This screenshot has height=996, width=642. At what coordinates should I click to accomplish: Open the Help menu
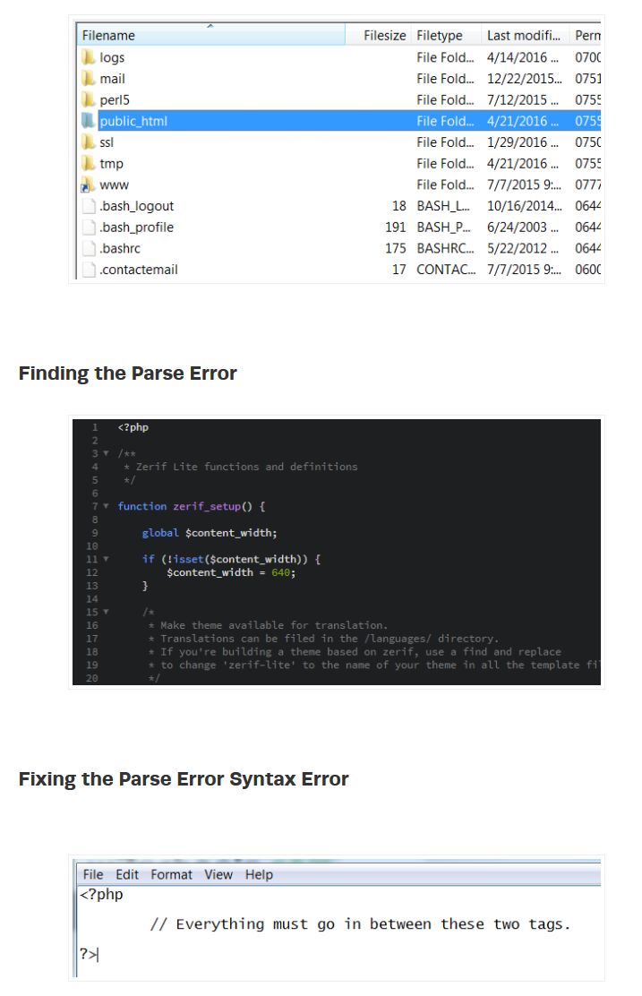(259, 875)
